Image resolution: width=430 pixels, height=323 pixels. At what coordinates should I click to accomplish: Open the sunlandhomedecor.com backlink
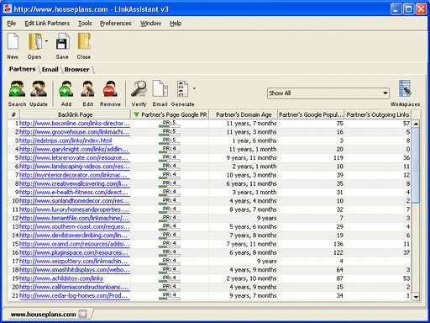[74, 201]
